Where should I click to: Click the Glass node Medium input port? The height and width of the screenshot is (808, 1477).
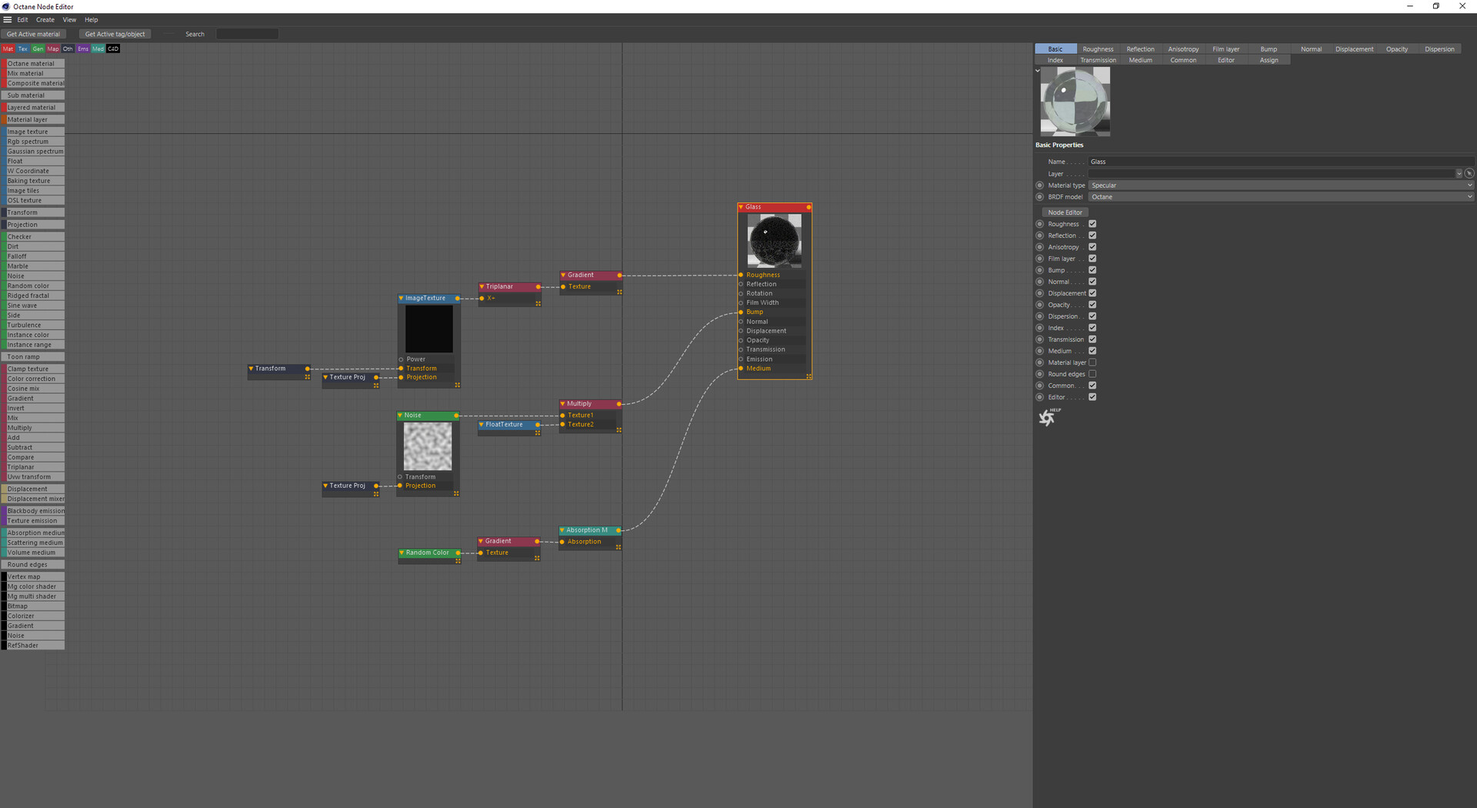(741, 369)
